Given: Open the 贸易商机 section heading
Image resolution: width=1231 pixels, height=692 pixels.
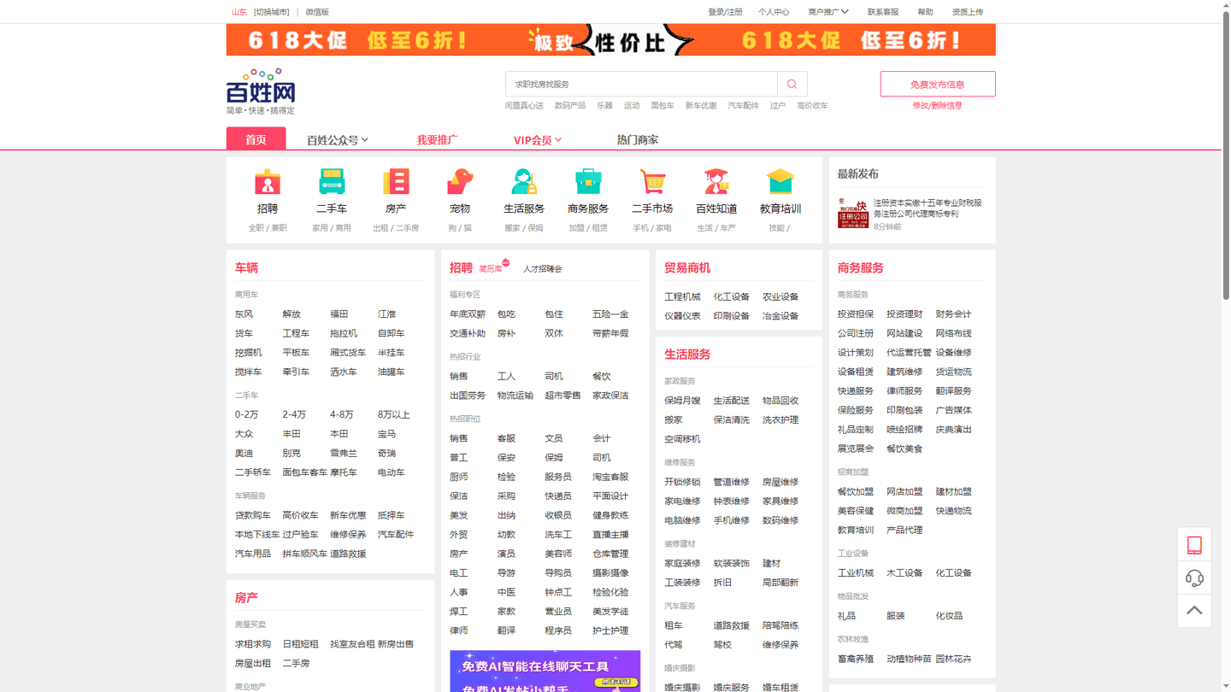Looking at the screenshot, I should (x=687, y=267).
